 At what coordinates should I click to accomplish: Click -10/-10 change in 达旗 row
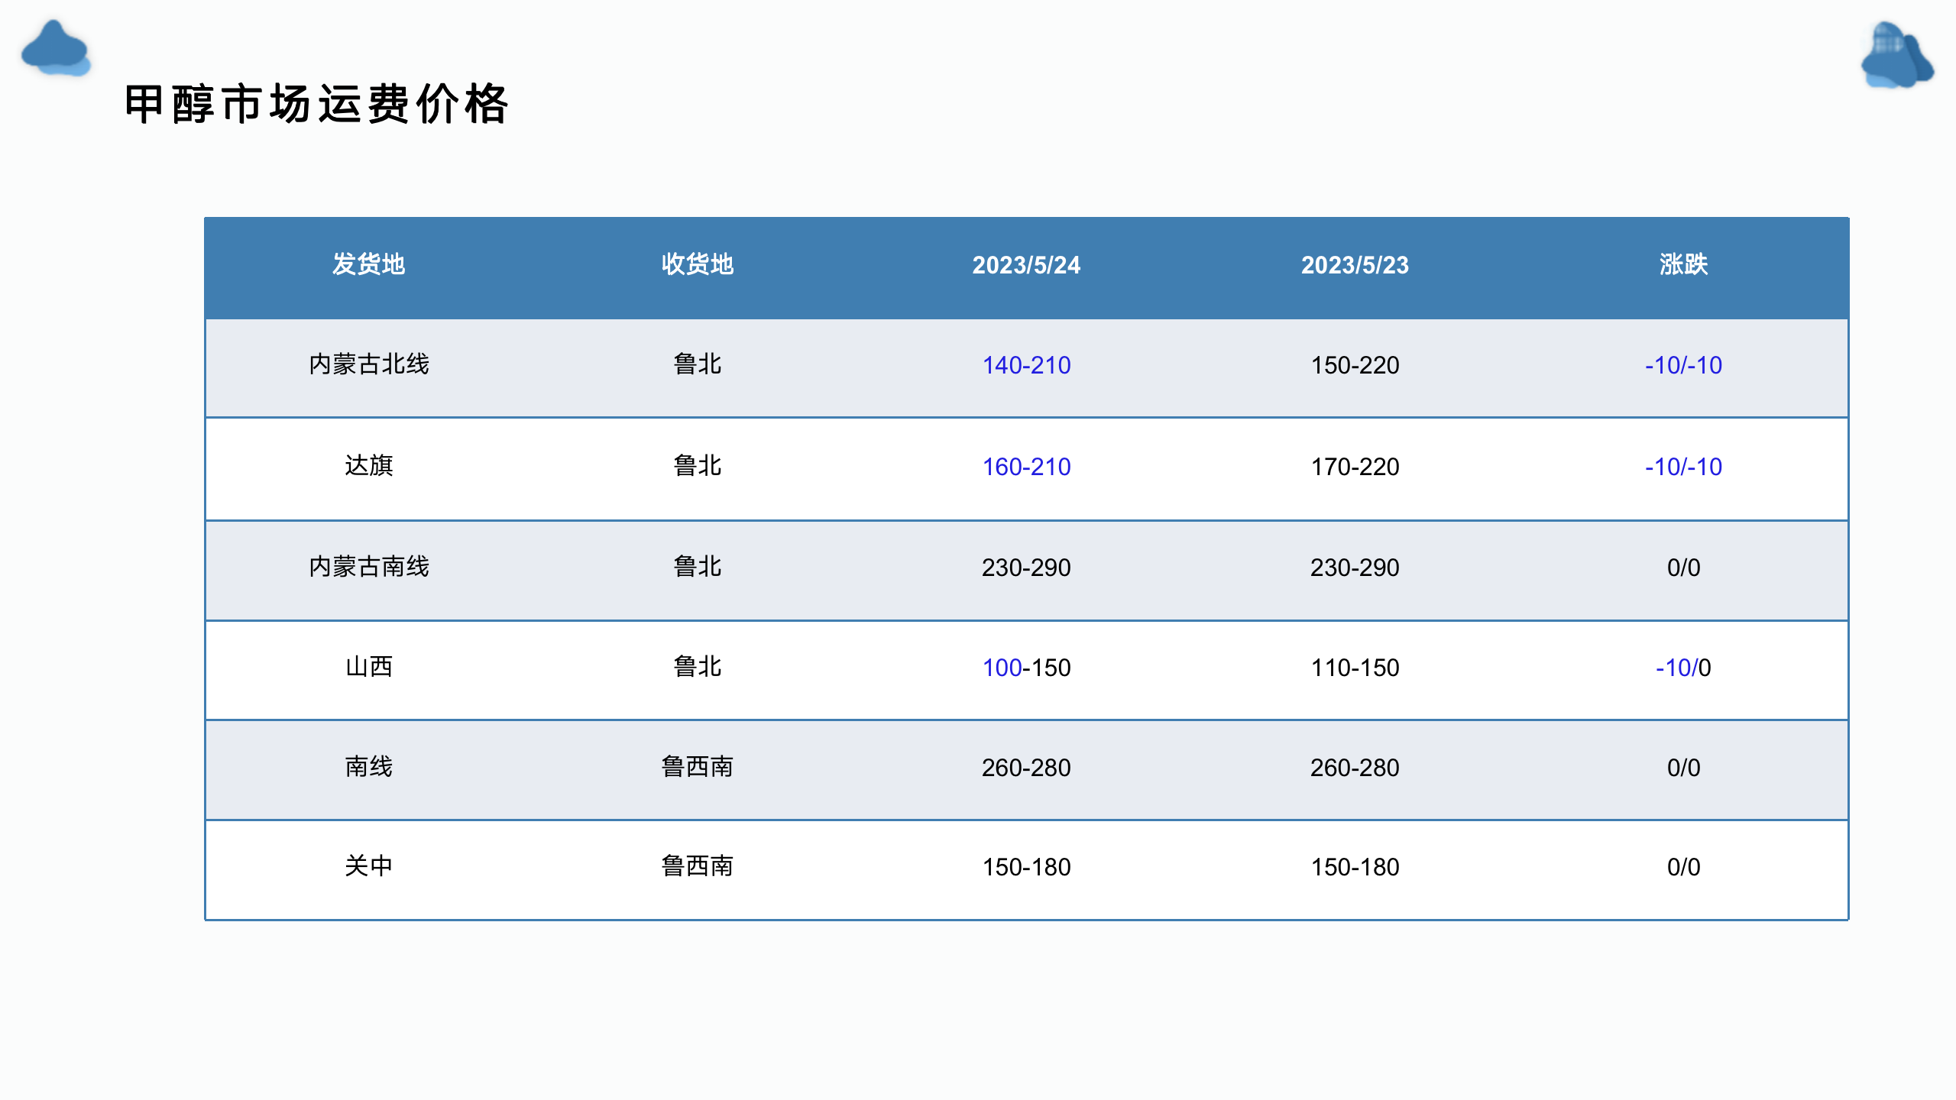(1683, 467)
